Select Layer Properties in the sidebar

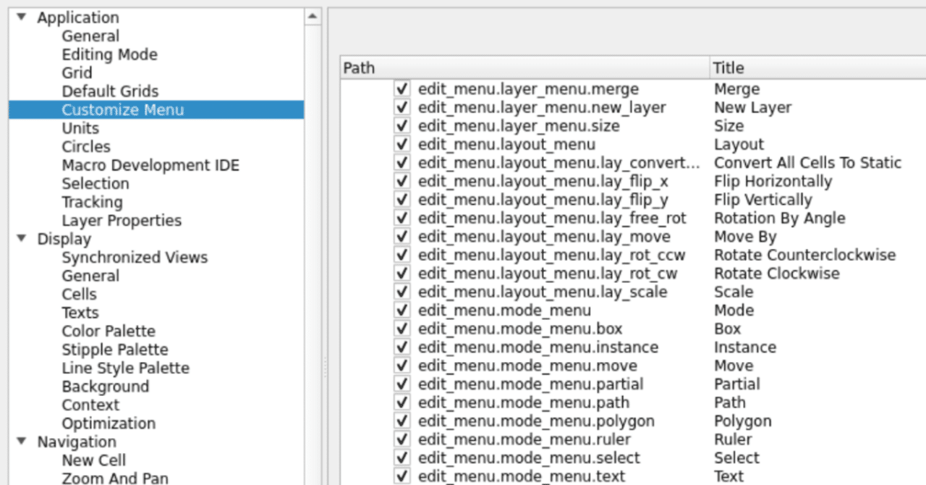click(121, 220)
